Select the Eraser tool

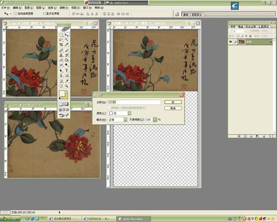tap(61, 60)
